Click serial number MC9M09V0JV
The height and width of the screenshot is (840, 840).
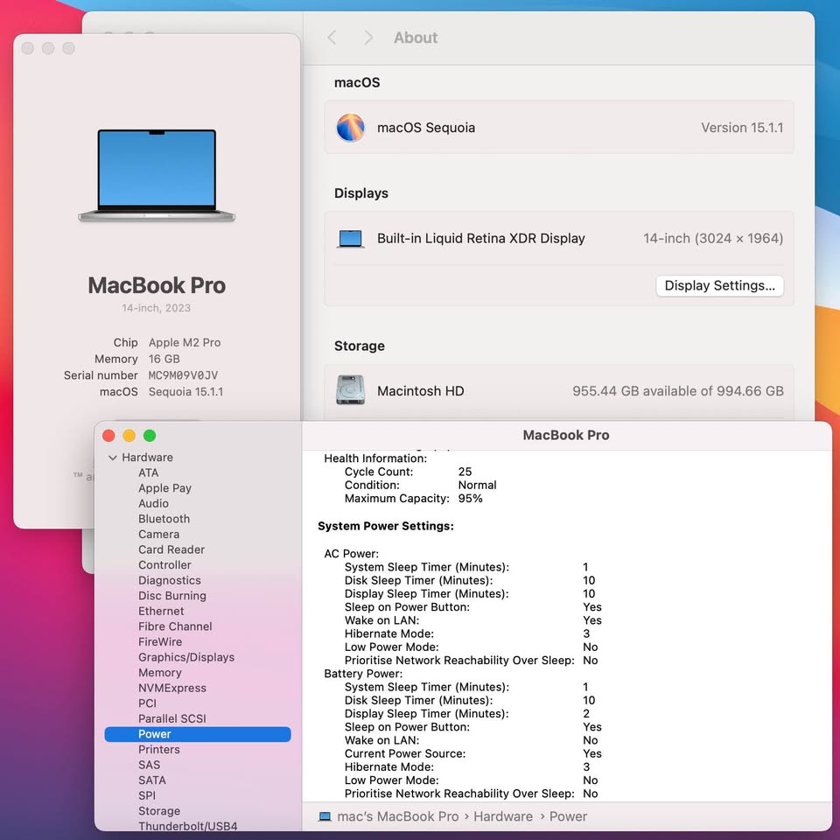point(183,375)
